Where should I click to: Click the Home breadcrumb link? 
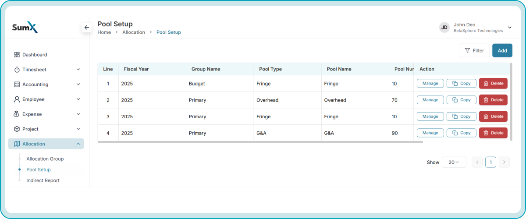[104, 32]
